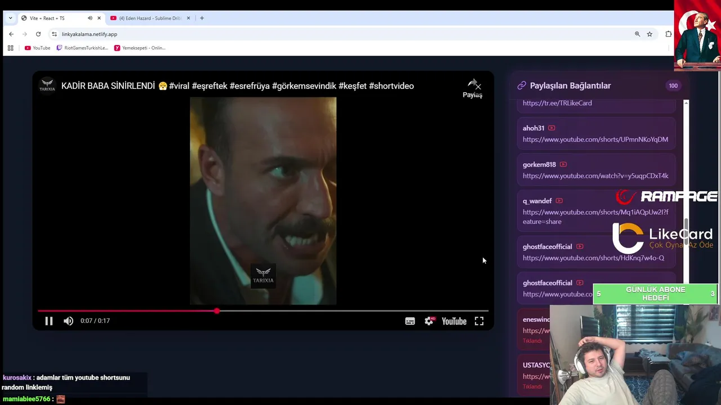Click the 100 link count badge
The image size is (721, 405).
pos(673,85)
